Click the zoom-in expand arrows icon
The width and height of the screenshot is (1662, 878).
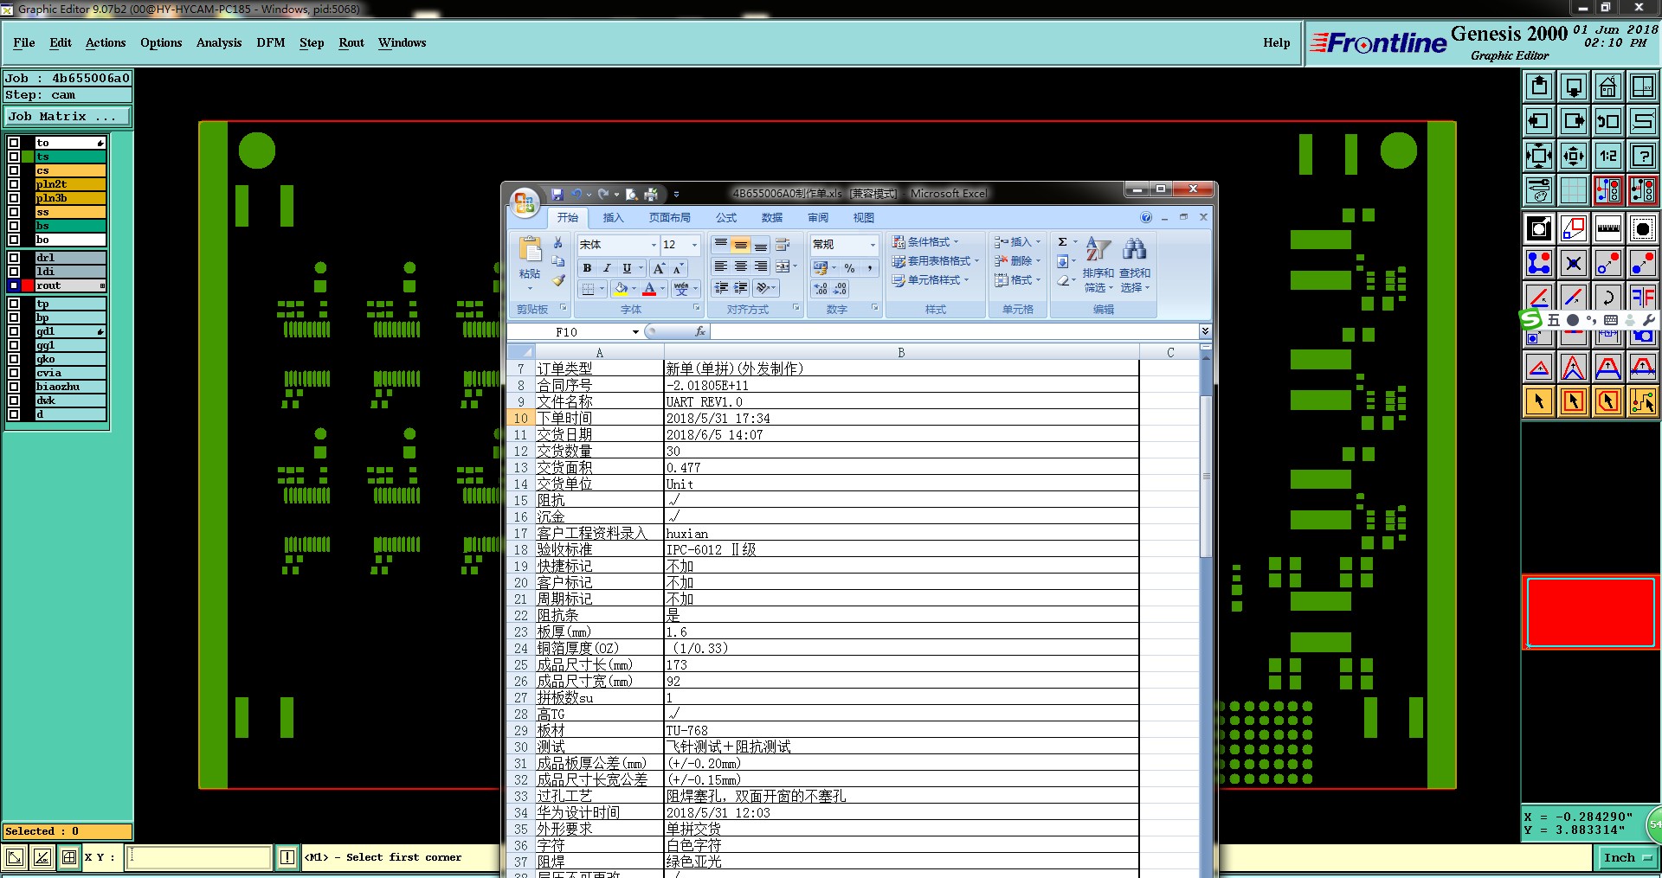(1538, 156)
